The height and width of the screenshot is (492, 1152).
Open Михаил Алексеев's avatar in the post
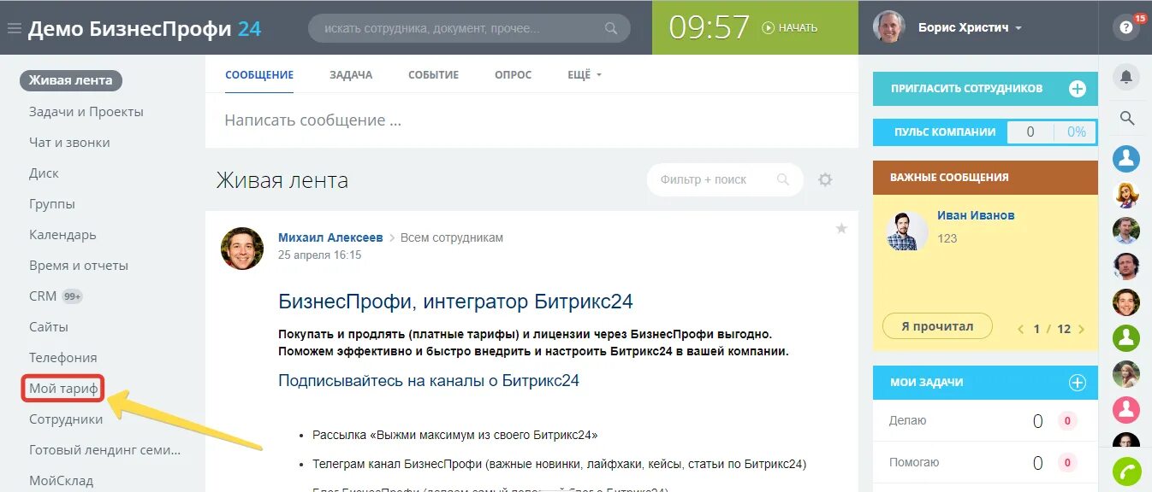pos(242,249)
